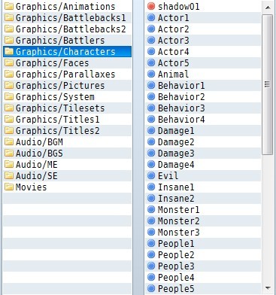This screenshot has height=295, width=276.
Task: Choose the People4 resource
Action: point(203,277)
